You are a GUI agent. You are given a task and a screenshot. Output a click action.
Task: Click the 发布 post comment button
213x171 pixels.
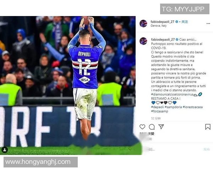(207, 150)
